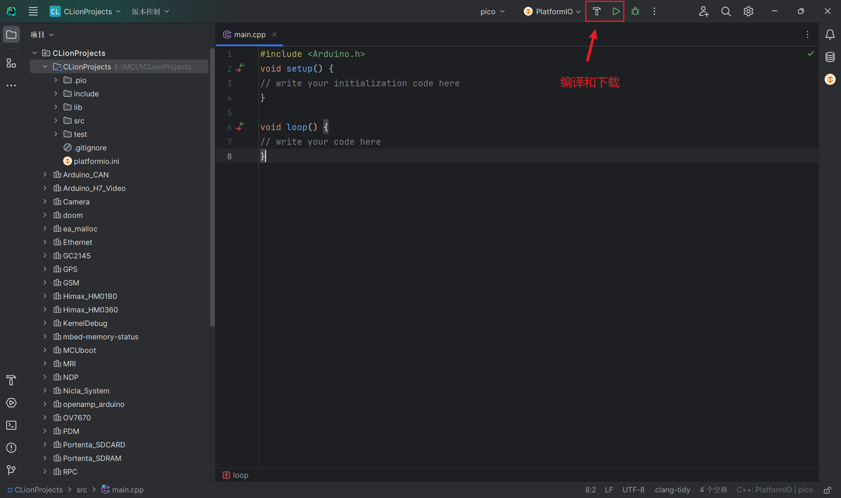Open PlatformIO tool window on right sidebar
841x498 pixels.
point(830,79)
